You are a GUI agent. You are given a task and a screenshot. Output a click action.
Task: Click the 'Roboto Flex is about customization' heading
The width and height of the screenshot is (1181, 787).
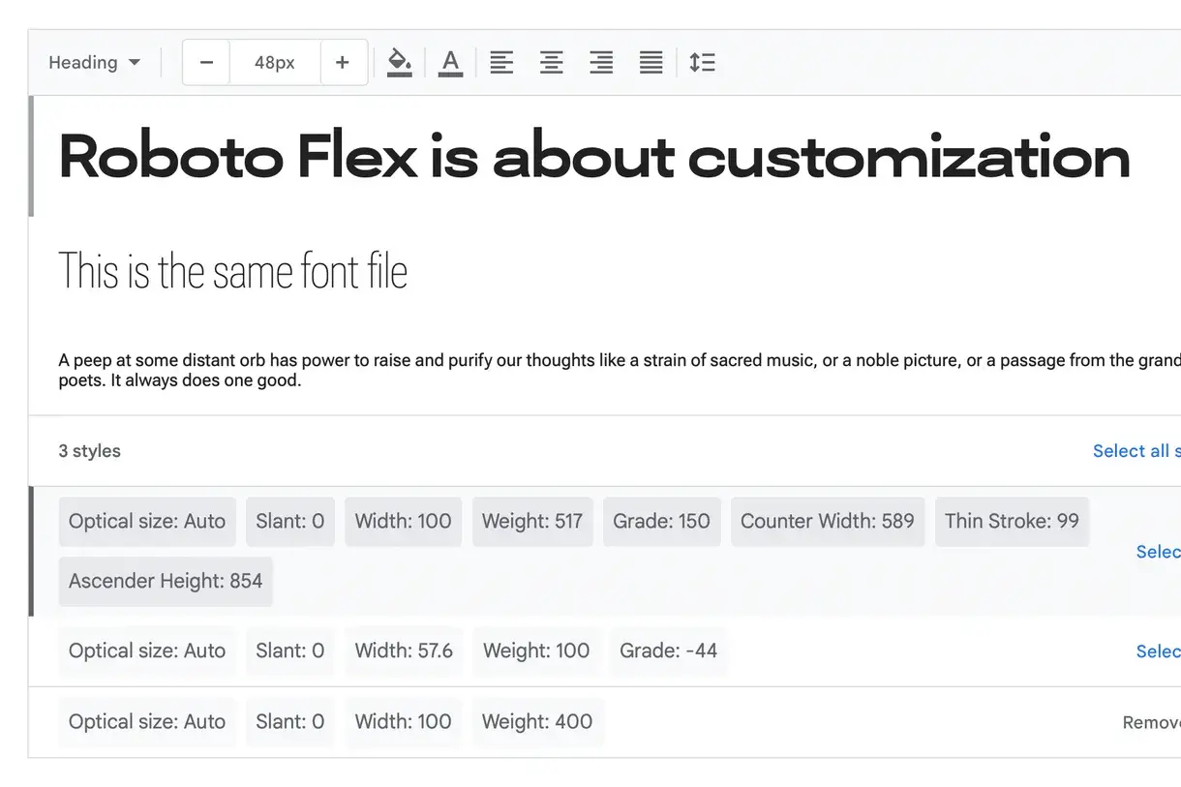tap(594, 156)
